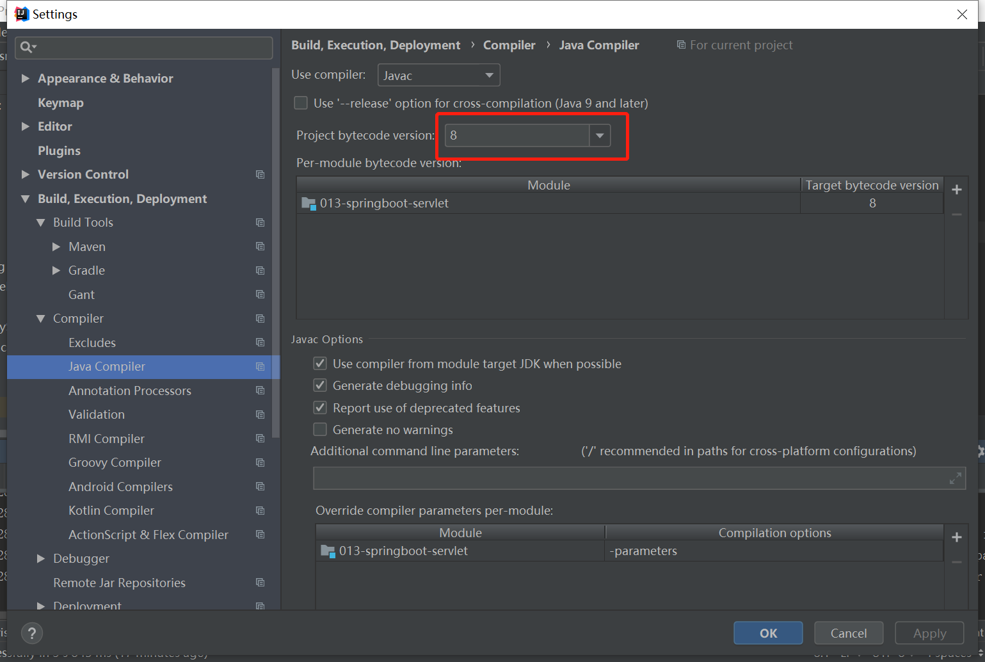Viewport: 985px width, 662px height.
Task: Expand the Editor section arrow
Action: [26, 126]
